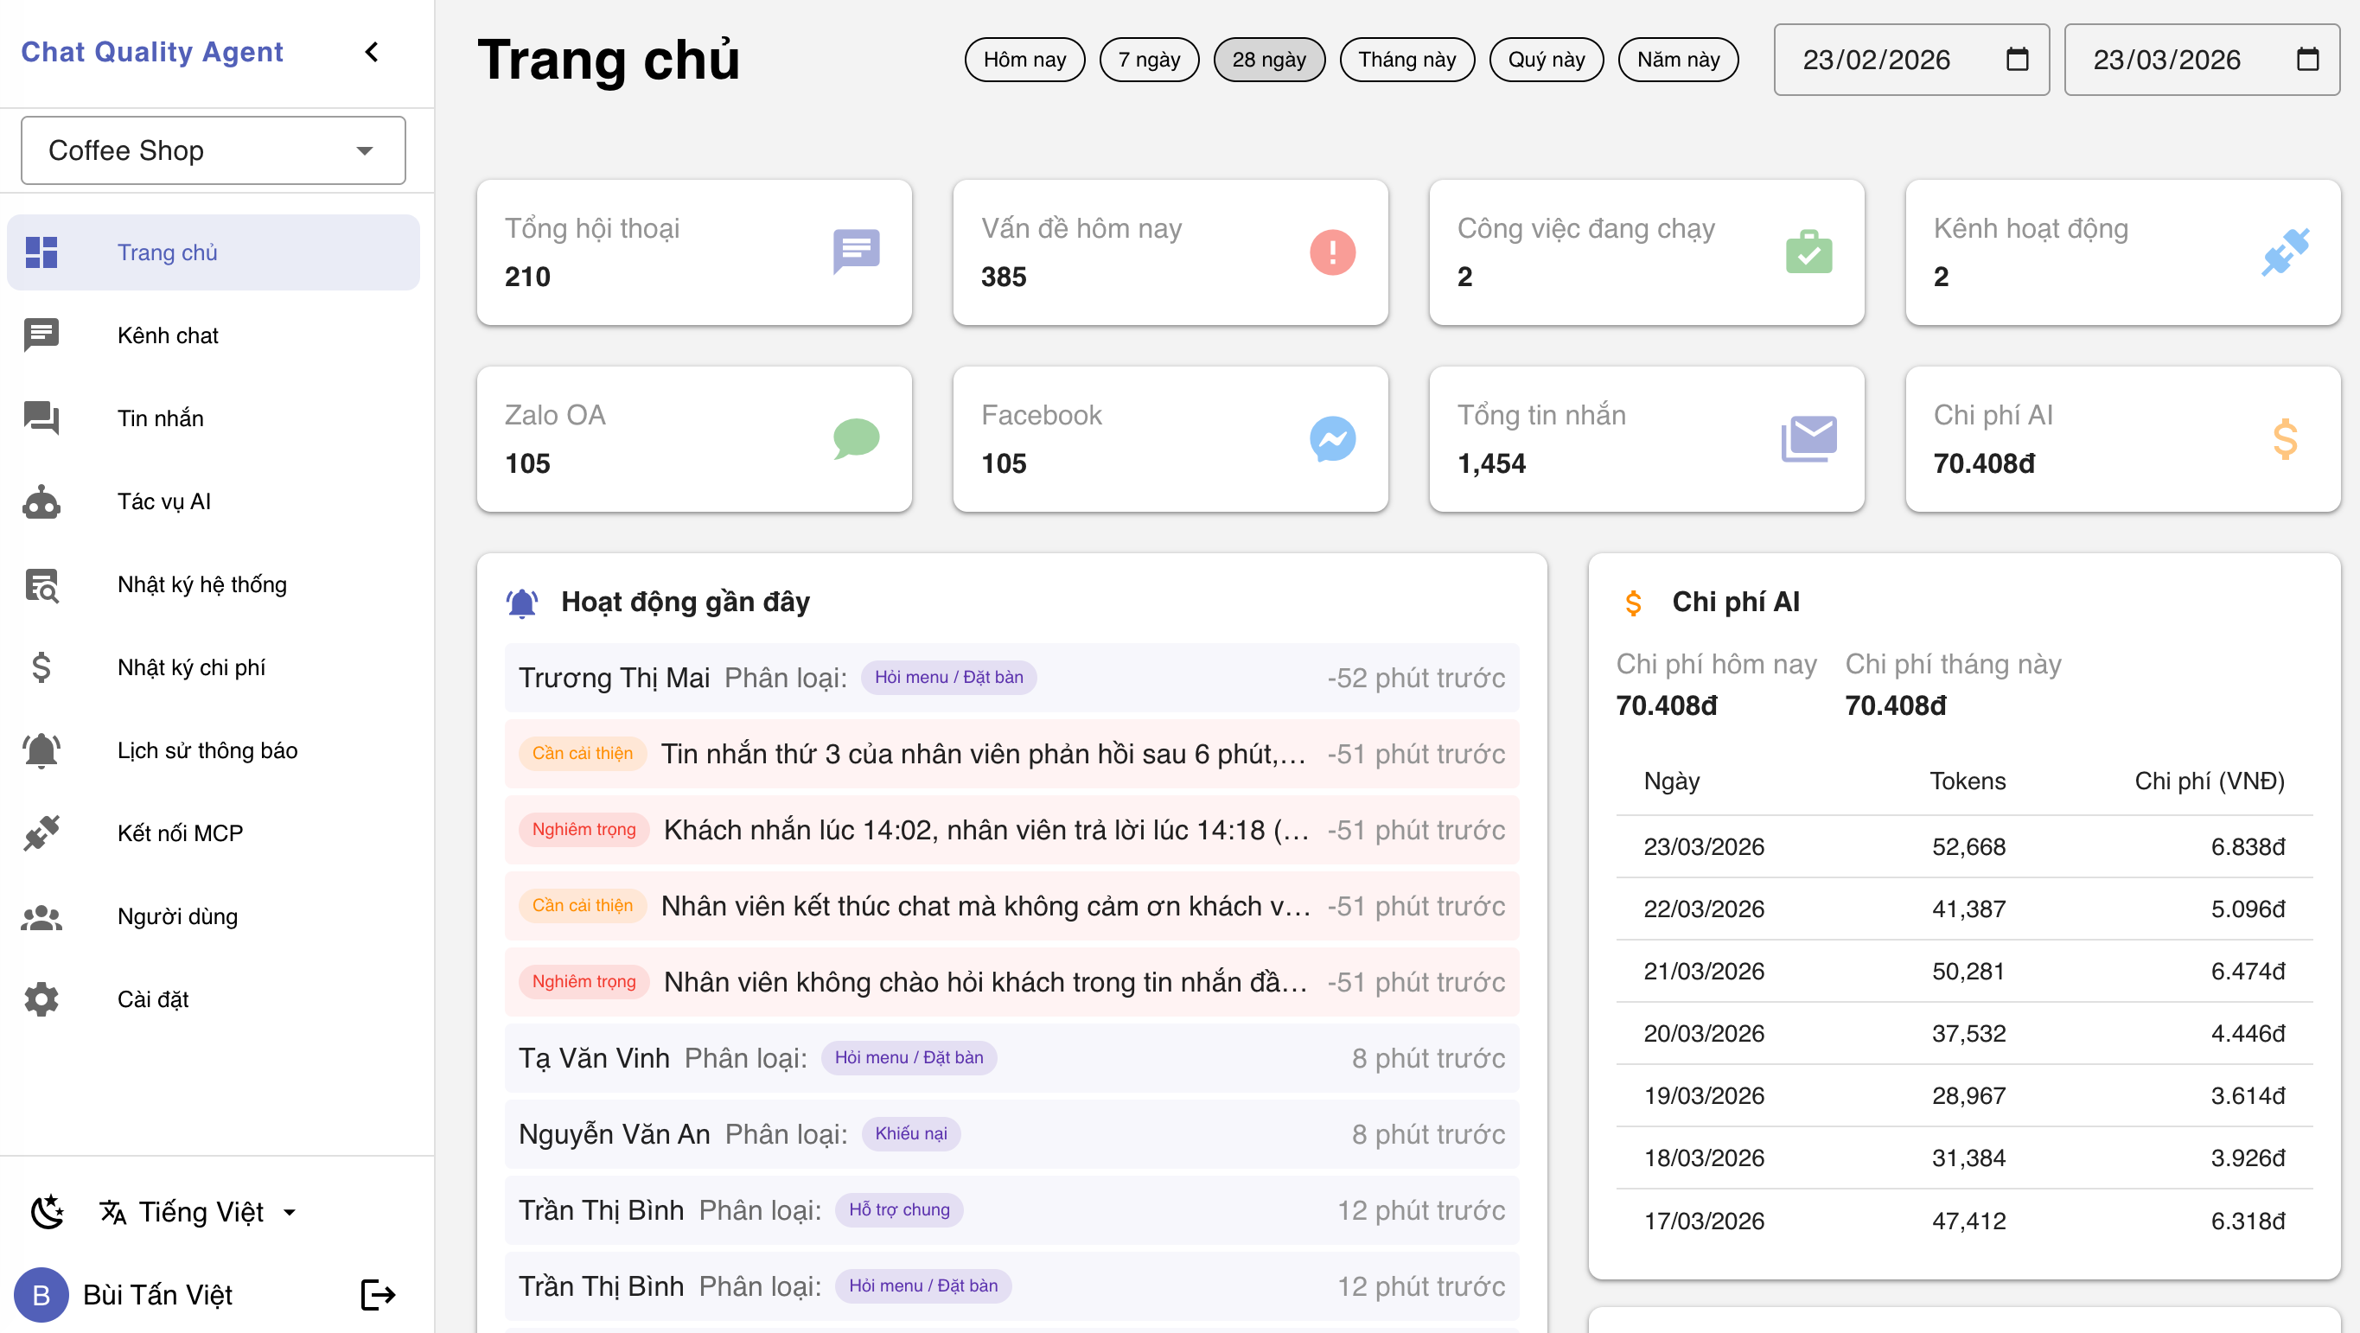Click the Tác vụ AI robot icon
Image resolution: width=2360 pixels, height=1333 pixels.
click(41, 501)
